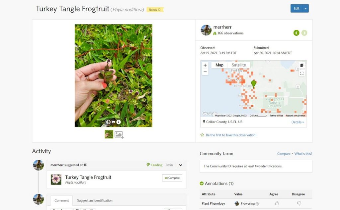Open What's this? community taxon link
The height and width of the screenshot is (210, 340).
[303, 154]
